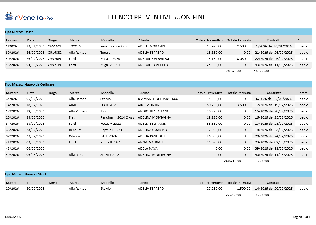Click the Usato total preventivo 70.525,00
This screenshot has width=316, height=225.
coord(233,71)
